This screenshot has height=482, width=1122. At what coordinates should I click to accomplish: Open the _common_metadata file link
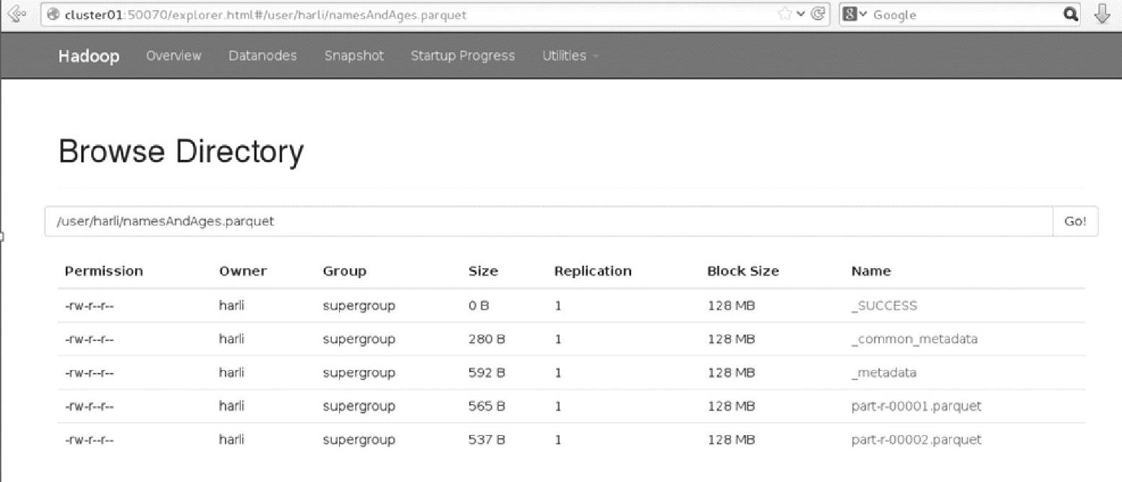tap(915, 339)
